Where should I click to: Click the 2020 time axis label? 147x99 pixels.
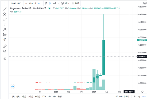pos(56,92)
